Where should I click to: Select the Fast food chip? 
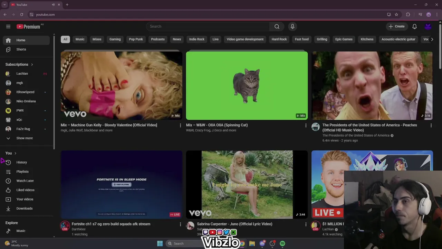pos(302,39)
